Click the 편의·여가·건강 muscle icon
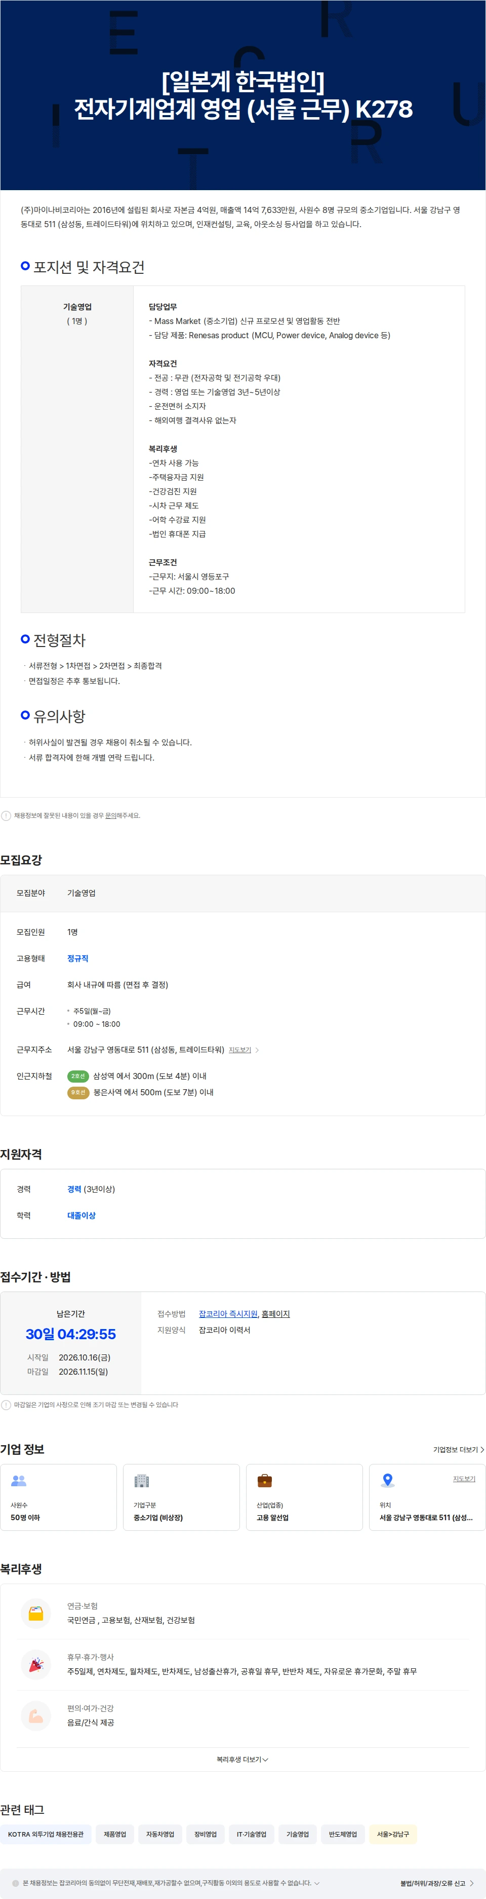This screenshot has width=486, height=1899. [35, 1715]
